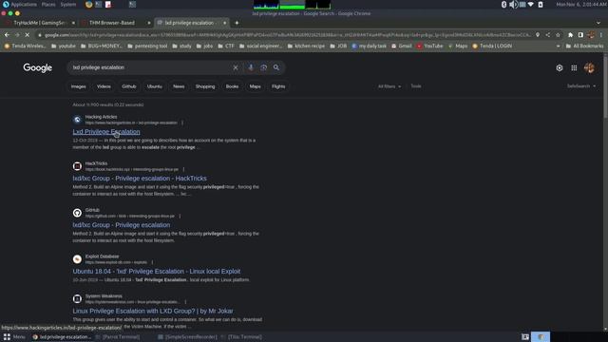The image size is (608, 342).
Task: Go forward using Chrome's forward arrow
Action: [x=17, y=35]
